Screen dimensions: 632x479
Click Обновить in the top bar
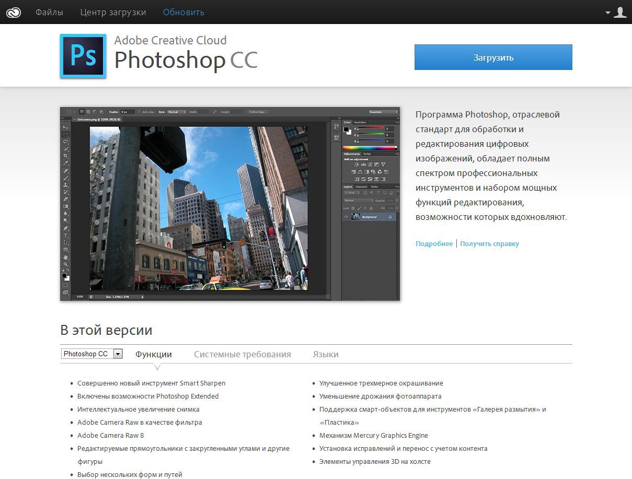click(183, 12)
